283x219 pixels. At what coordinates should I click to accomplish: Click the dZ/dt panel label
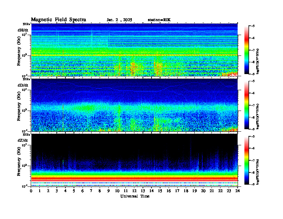pos(23,140)
